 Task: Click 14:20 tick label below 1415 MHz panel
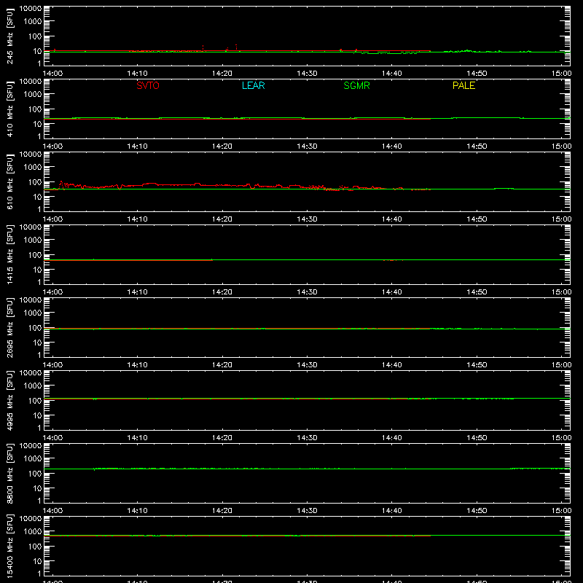pos(222,292)
